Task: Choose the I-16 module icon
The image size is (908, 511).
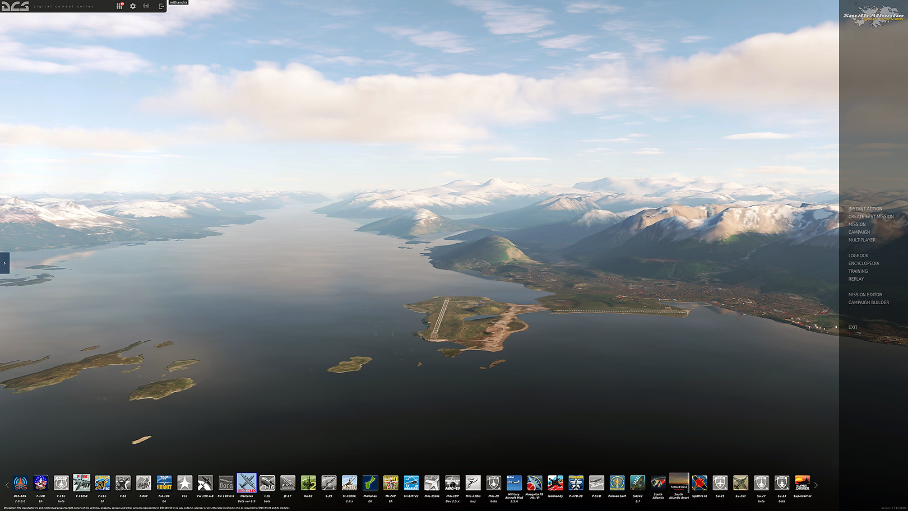Action: coord(267,483)
